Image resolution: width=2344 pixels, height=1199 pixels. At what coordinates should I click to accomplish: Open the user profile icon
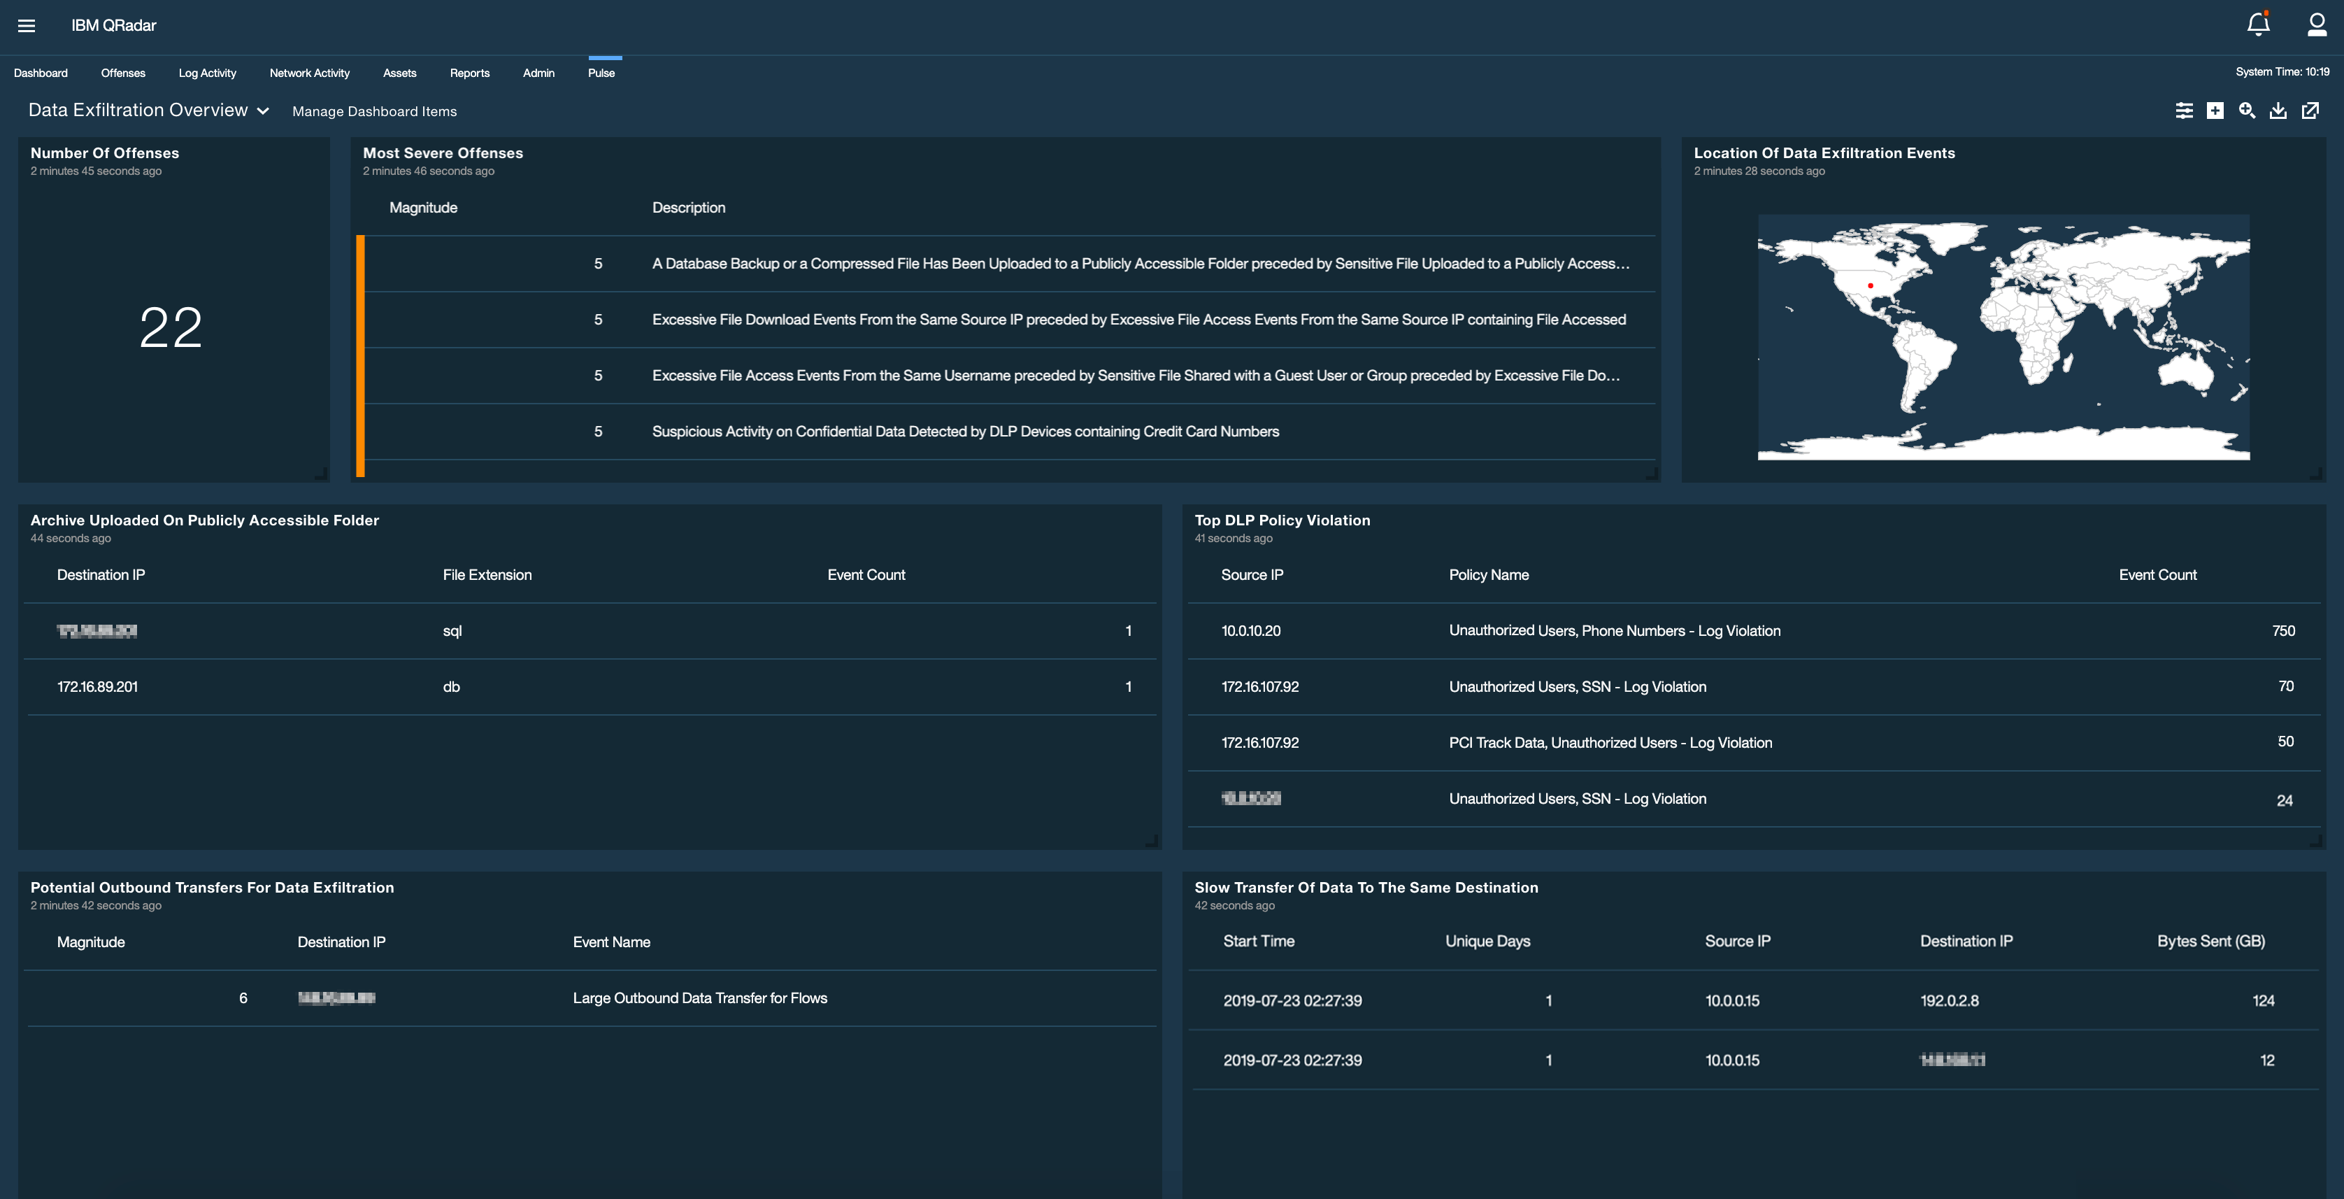click(x=2316, y=24)
